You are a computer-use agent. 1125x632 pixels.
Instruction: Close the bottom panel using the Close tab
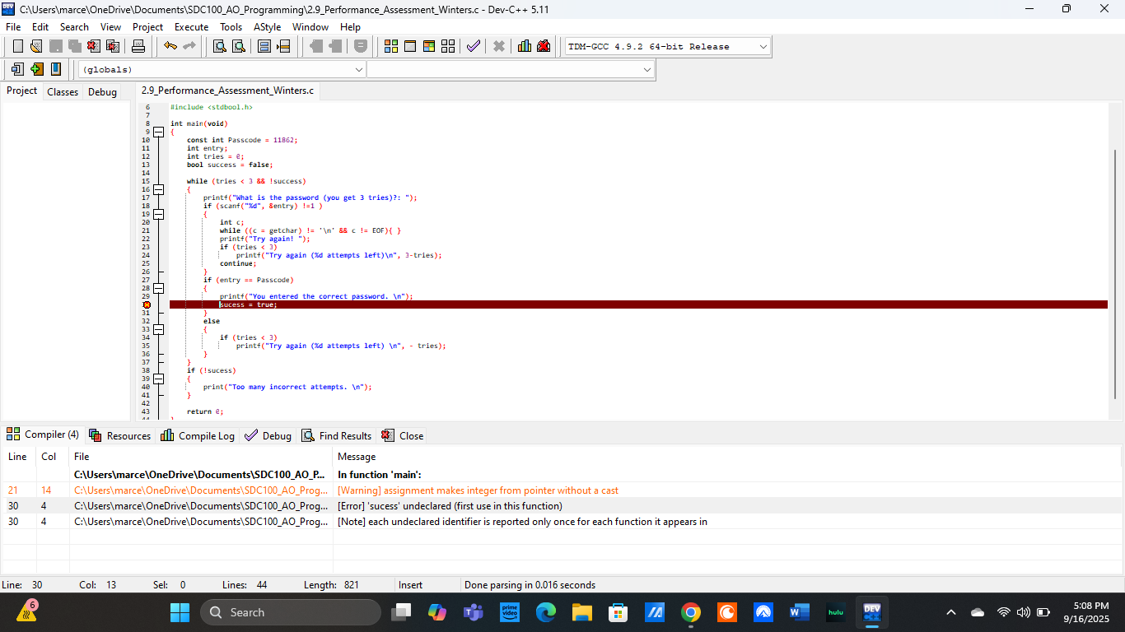click(x=403, y=435)
